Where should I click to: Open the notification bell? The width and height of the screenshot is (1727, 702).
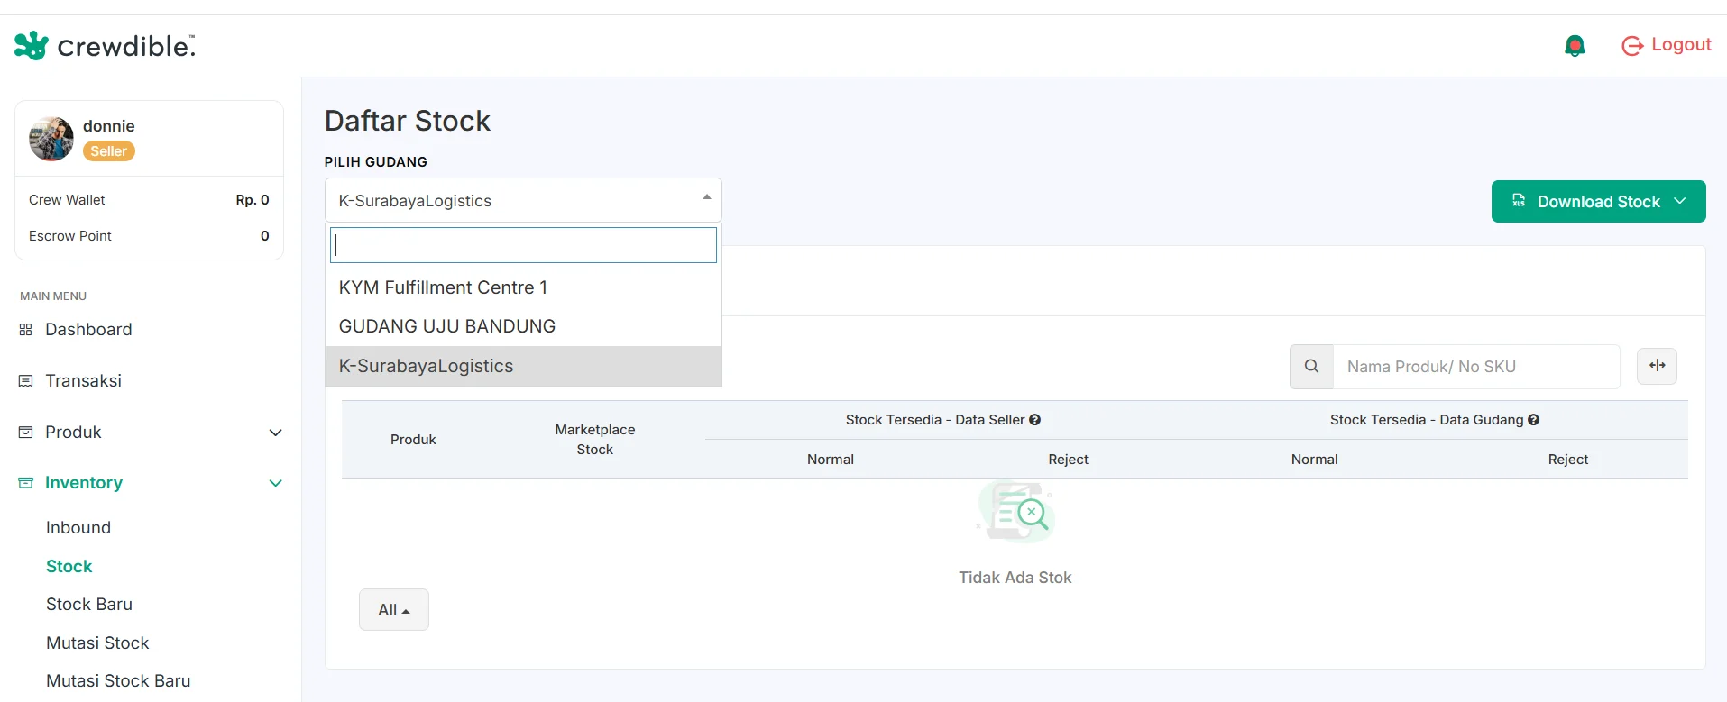[x=1575, y=46]
